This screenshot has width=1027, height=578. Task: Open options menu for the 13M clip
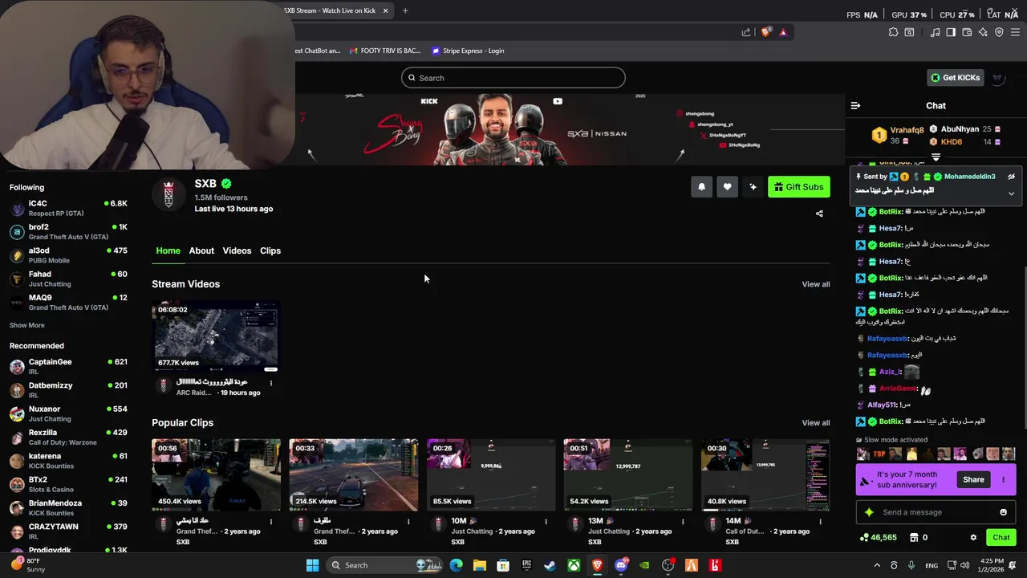coord(683,522)
